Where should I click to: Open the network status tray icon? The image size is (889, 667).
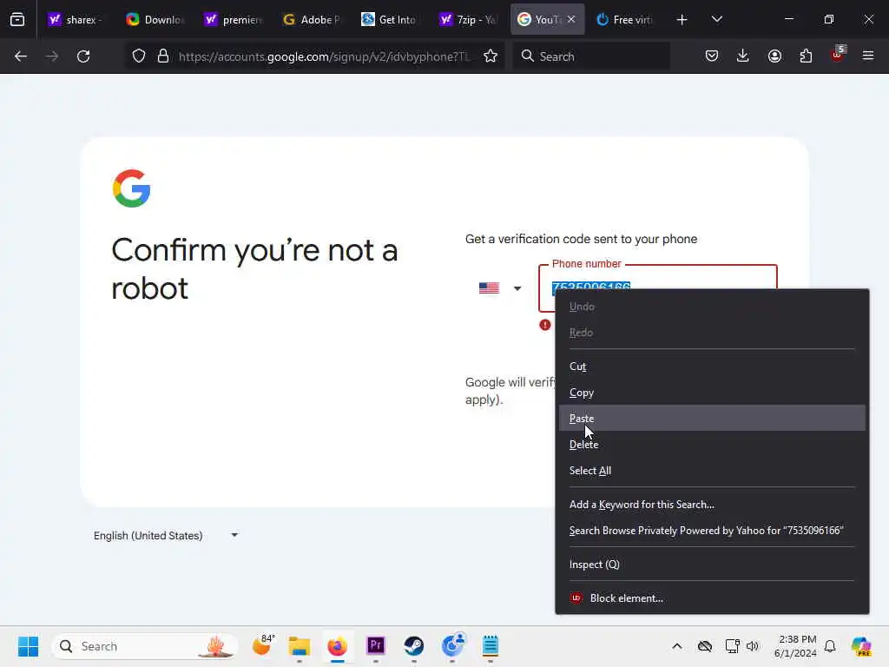tap(731, 646)
